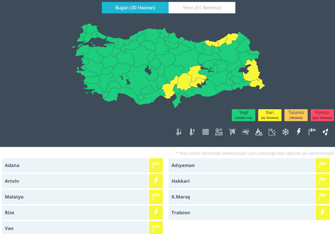
Task: Click the high temperature thermometer icon
Action: 192,132
